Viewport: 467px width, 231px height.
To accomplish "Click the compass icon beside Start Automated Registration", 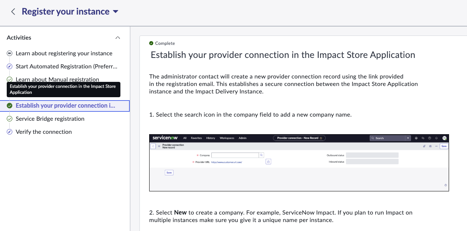I will 10,67.
